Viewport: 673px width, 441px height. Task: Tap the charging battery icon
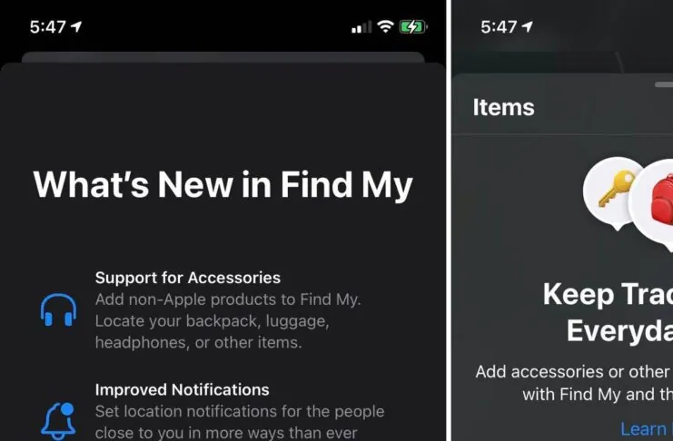413,26
